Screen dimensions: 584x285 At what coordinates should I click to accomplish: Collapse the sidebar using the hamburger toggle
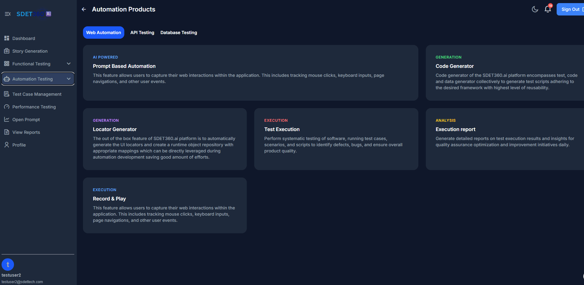coord(7,14)
